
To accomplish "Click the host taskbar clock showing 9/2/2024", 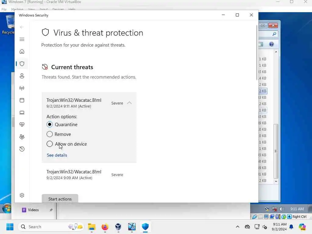I will pos(279,227).
